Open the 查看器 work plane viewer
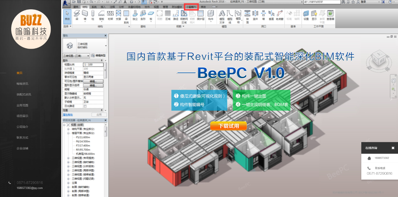 tap(330, 15)
